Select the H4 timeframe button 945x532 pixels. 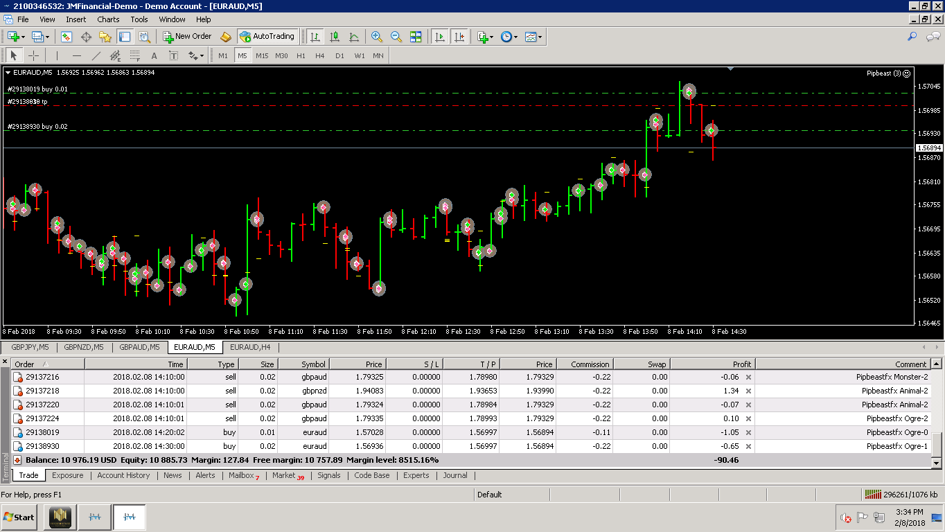(x=319, y=55)
